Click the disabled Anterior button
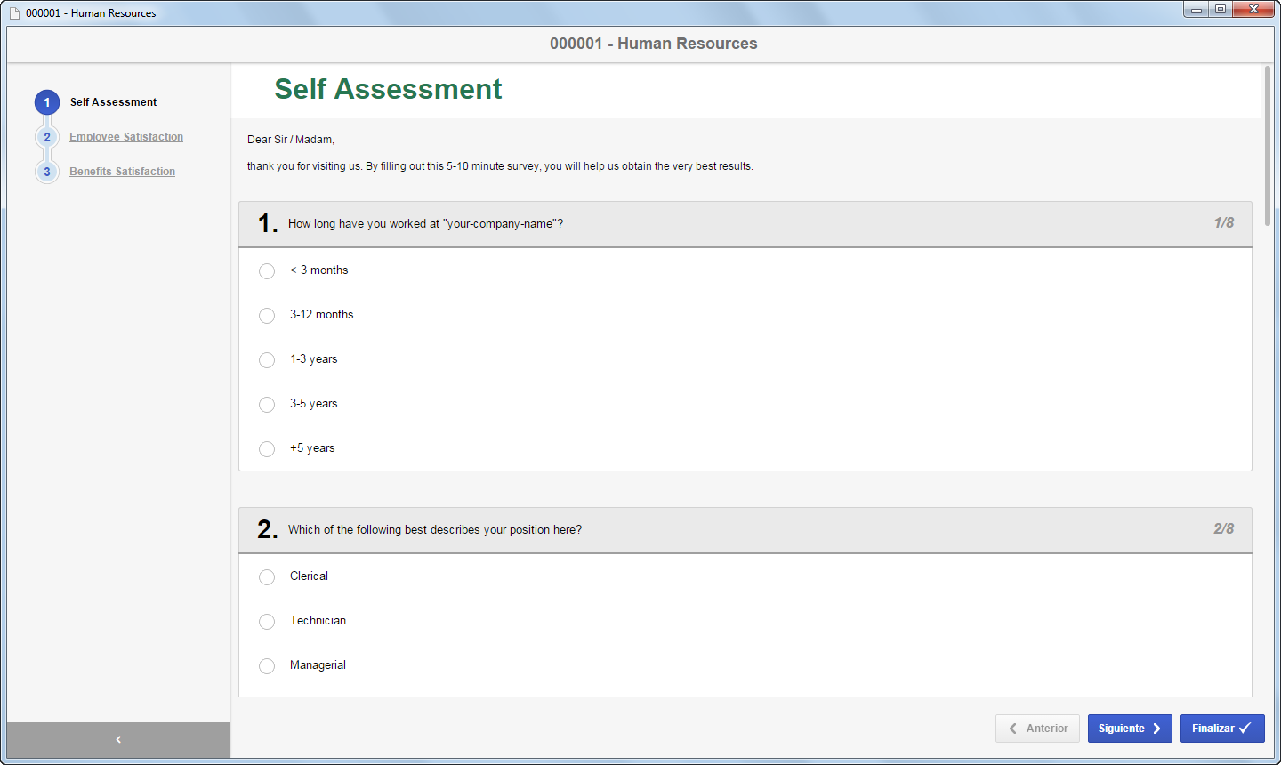Viewport: 1281px width, 765px height. [1037, 729]
